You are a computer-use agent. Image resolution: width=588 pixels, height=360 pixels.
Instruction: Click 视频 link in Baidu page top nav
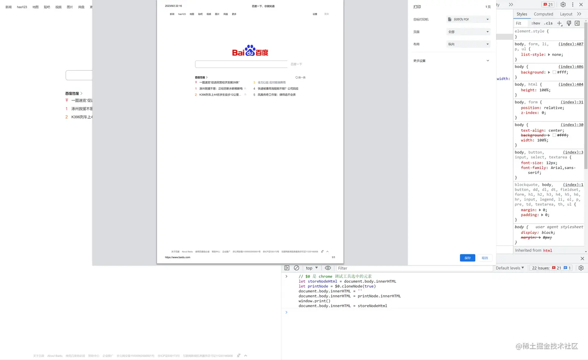click(58, 7)
